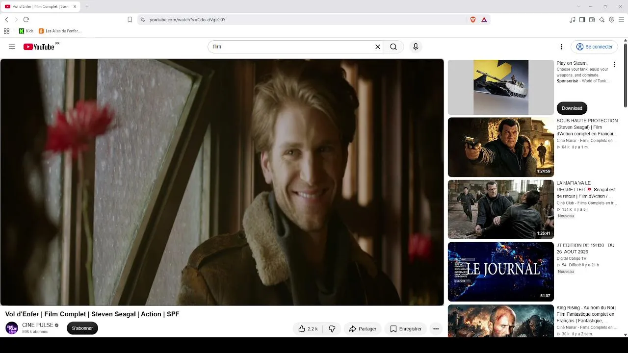Image resolution: width=628 pixels, height=353 pixels.
Task: Close the Vol d'Enfer tab
Action: (75, 6)
